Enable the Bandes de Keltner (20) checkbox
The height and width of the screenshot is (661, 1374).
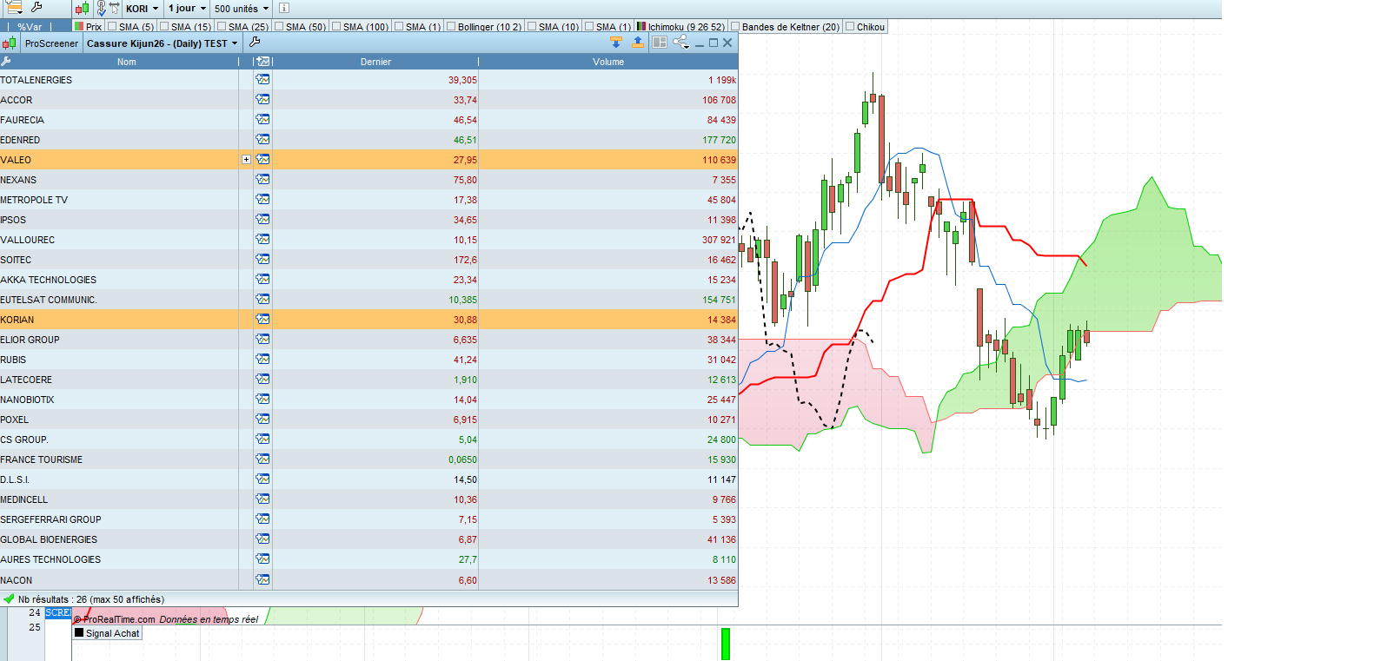[x=735, y=26]
